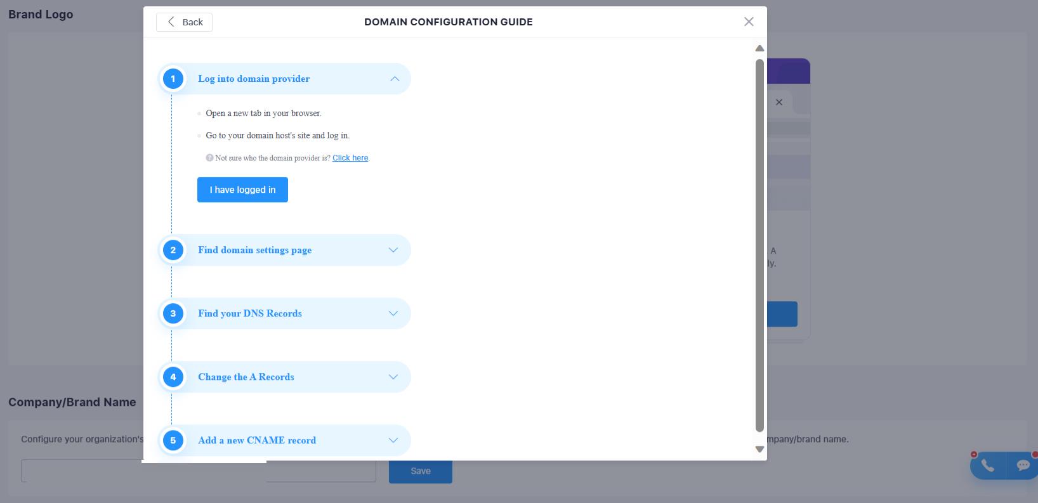1038x503 pixels.
Task: Open the Click here domain provider link
Action: tap(350, 158)
